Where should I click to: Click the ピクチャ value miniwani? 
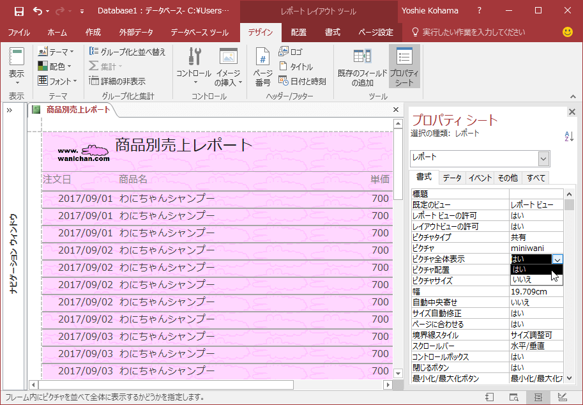point(536,248)
